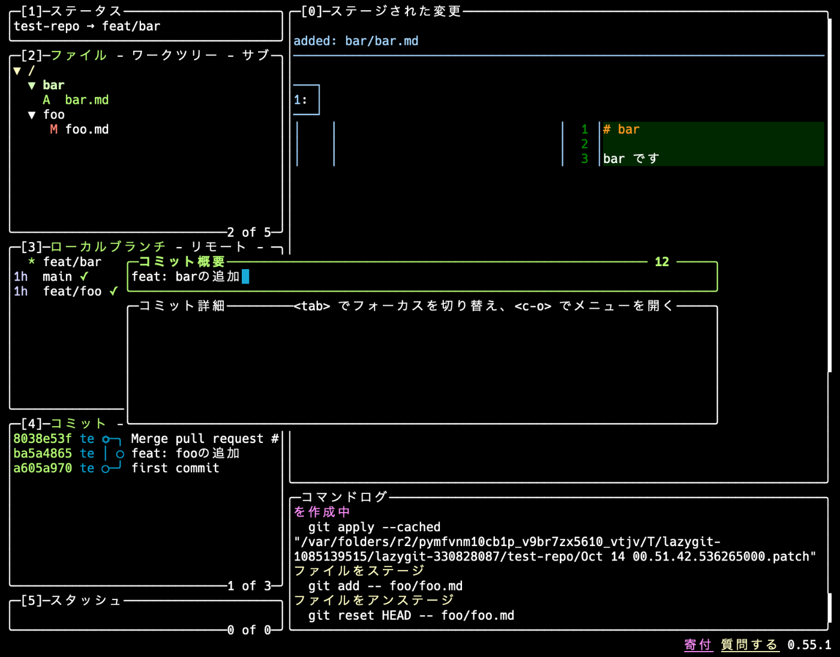Click the A staged status marker
Viewport: 840px width, 657px height.
pyautogui.click(x=47, y=100)
